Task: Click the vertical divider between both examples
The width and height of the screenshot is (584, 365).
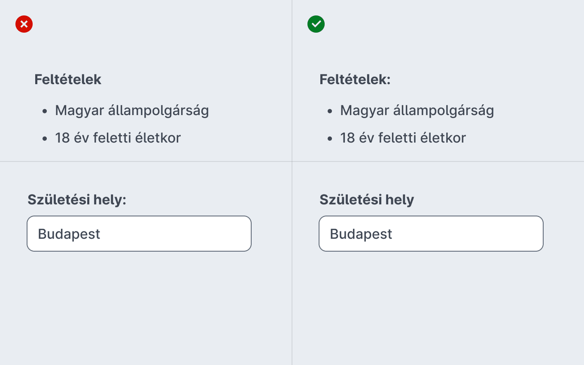Action: point(292,182)
